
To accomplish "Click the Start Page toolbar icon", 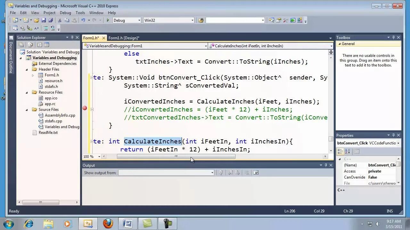I will pos(293,20).
